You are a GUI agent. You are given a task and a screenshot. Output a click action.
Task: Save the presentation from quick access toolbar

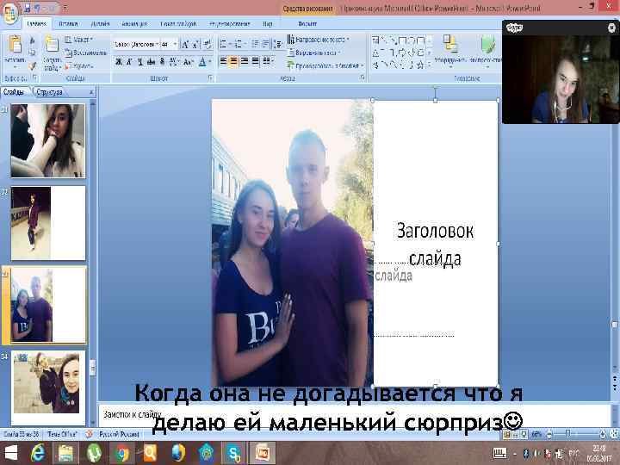[27, 8]
